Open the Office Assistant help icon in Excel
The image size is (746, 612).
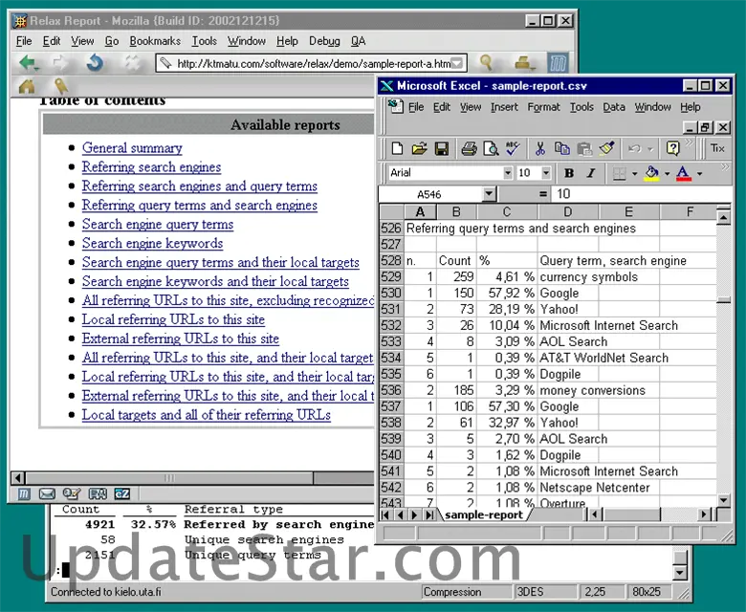pos(672,149)
